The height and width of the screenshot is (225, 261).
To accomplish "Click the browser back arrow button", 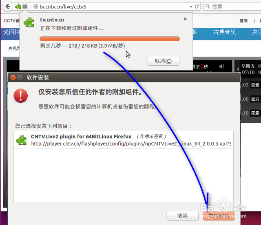I will [x=7, y=7].
